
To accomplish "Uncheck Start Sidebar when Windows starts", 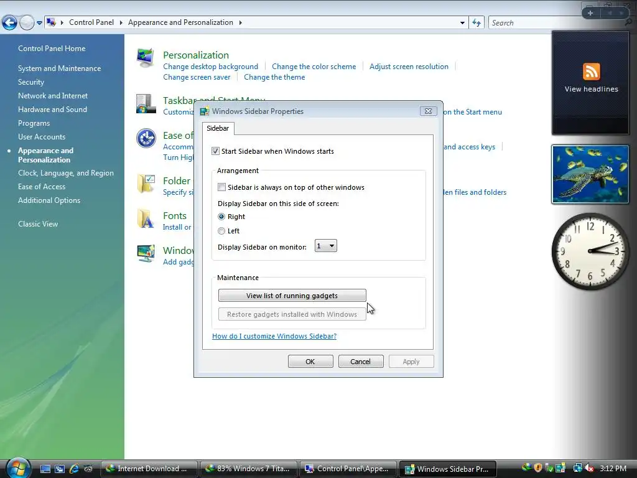I will tap(215, 151).
